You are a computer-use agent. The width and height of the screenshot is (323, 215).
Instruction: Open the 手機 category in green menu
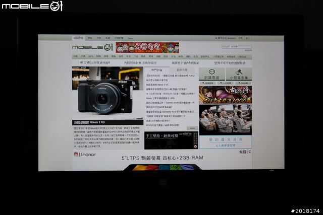[83, 56]
